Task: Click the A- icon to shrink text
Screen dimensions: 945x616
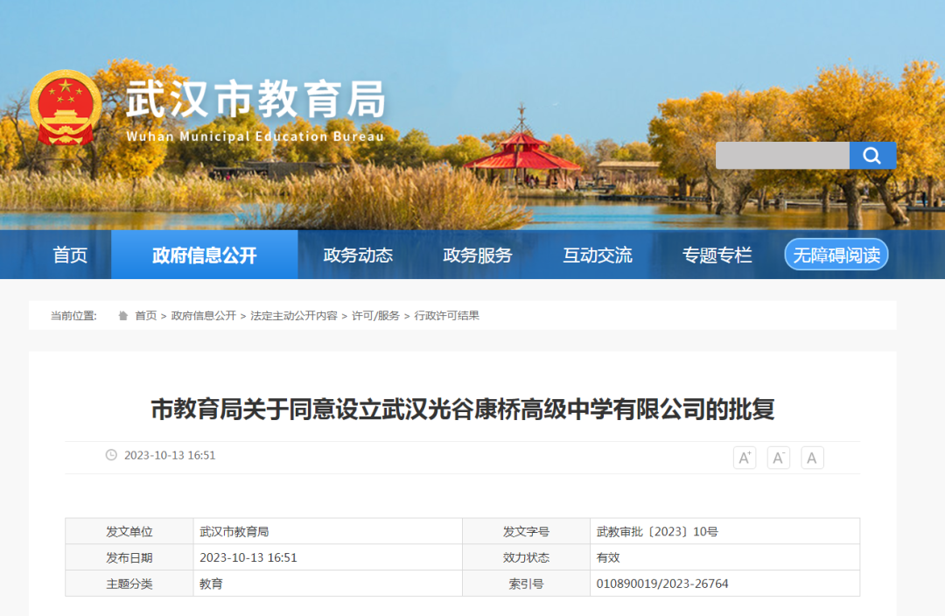Action: click(x=778, y=457)
